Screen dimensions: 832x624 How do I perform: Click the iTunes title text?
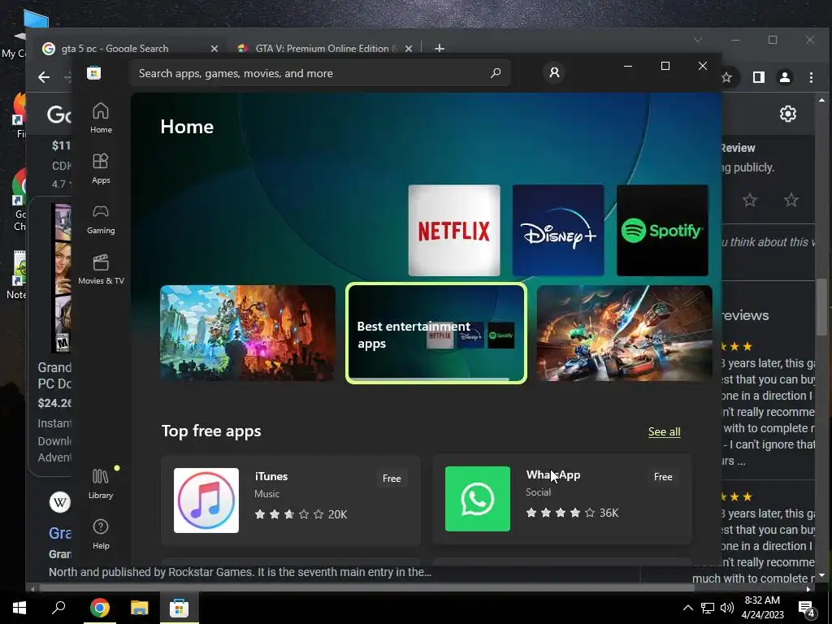(x=271, y=476)
